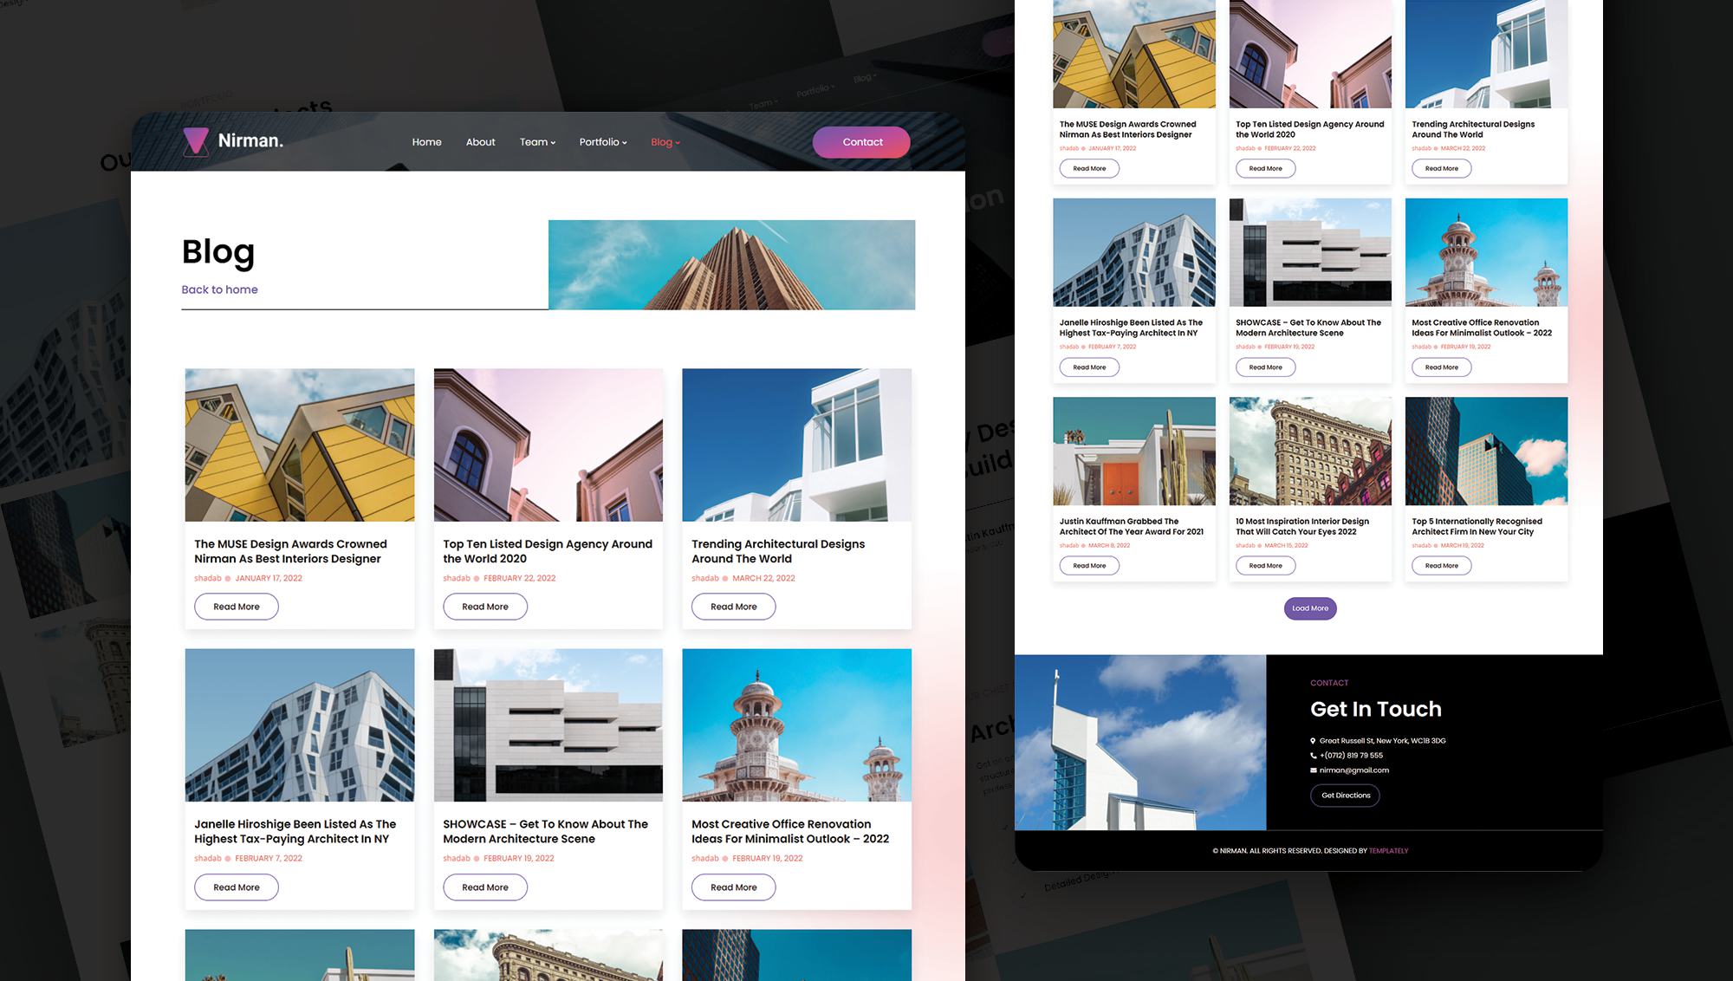Viewport: 1733px width, 981px height.
Task: Click the Load More button below the posts
Action: (1310, 608)
